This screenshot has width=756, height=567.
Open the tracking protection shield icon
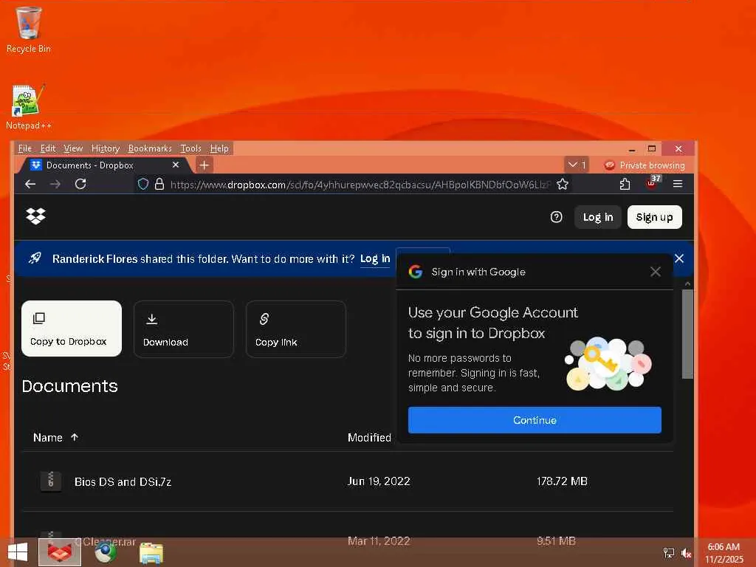(x=143, y=184)
